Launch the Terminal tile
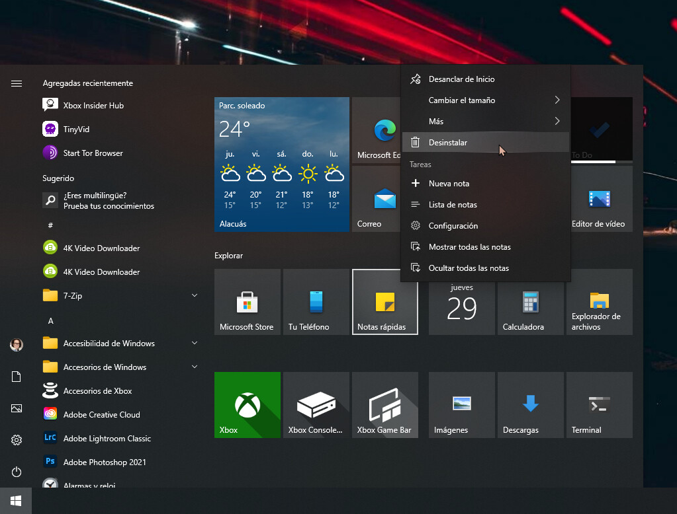The height and width of the screenshot is (514, 677). pos(600,405)
